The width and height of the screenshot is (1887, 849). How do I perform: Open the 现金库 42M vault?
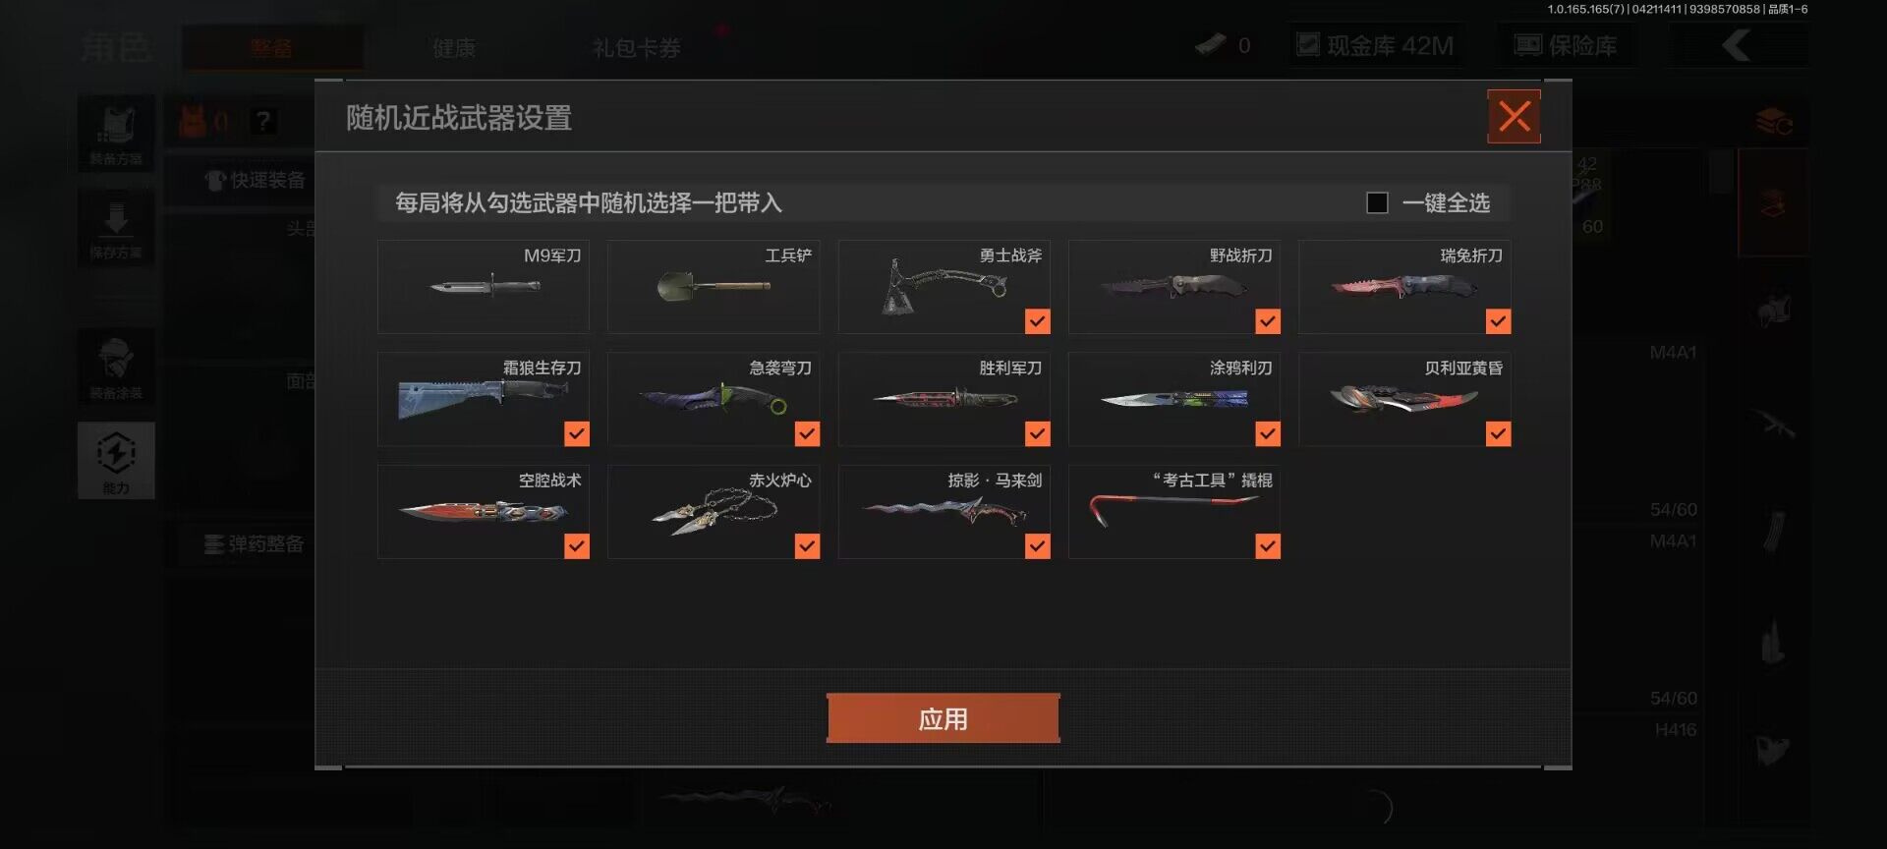pos(1376,46)
